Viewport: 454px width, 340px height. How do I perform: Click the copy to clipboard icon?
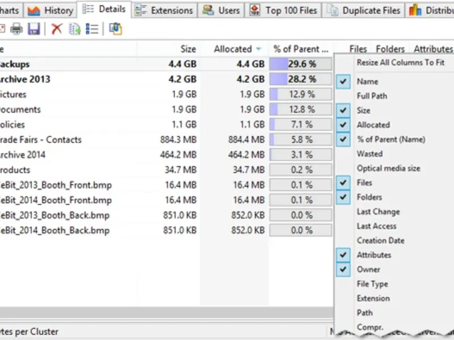(x=116, y=29)
